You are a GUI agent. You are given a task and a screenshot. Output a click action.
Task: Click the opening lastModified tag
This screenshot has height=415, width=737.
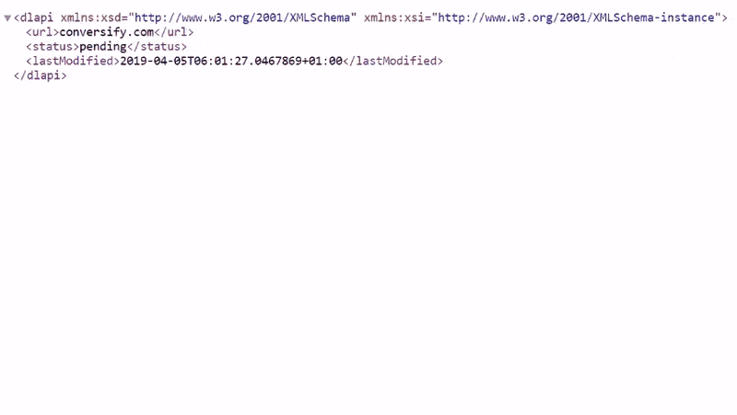coord(73,61)
